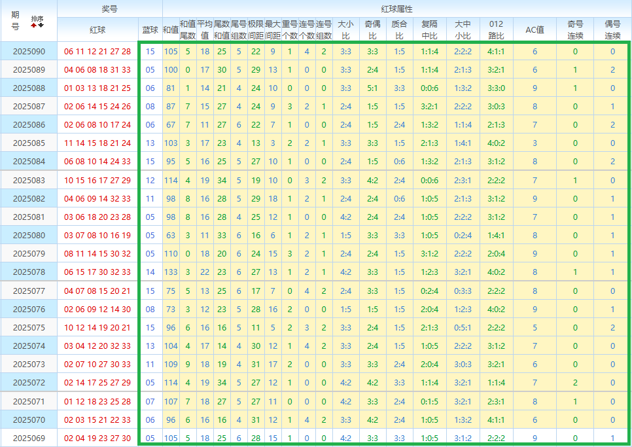Image resolution: width=632 pixels, height=447 pixels.
Task: Select issue number 2025077
Action: [29, 291]
